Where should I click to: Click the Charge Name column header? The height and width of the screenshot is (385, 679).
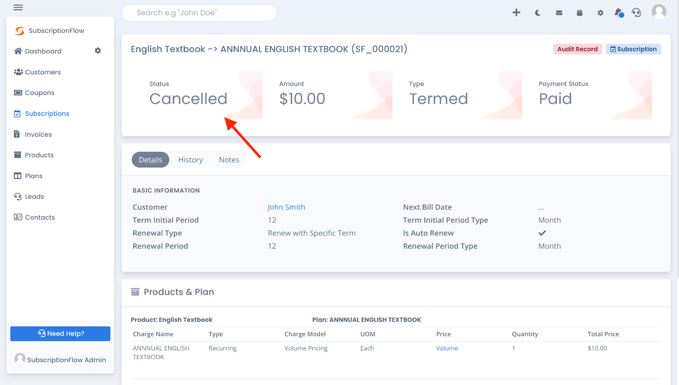pos(153,335)
